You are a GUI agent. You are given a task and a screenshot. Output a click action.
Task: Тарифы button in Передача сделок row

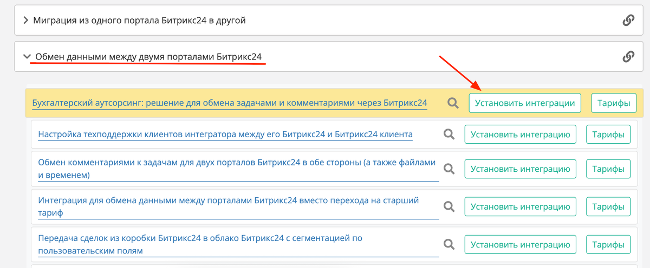[608, 244]
